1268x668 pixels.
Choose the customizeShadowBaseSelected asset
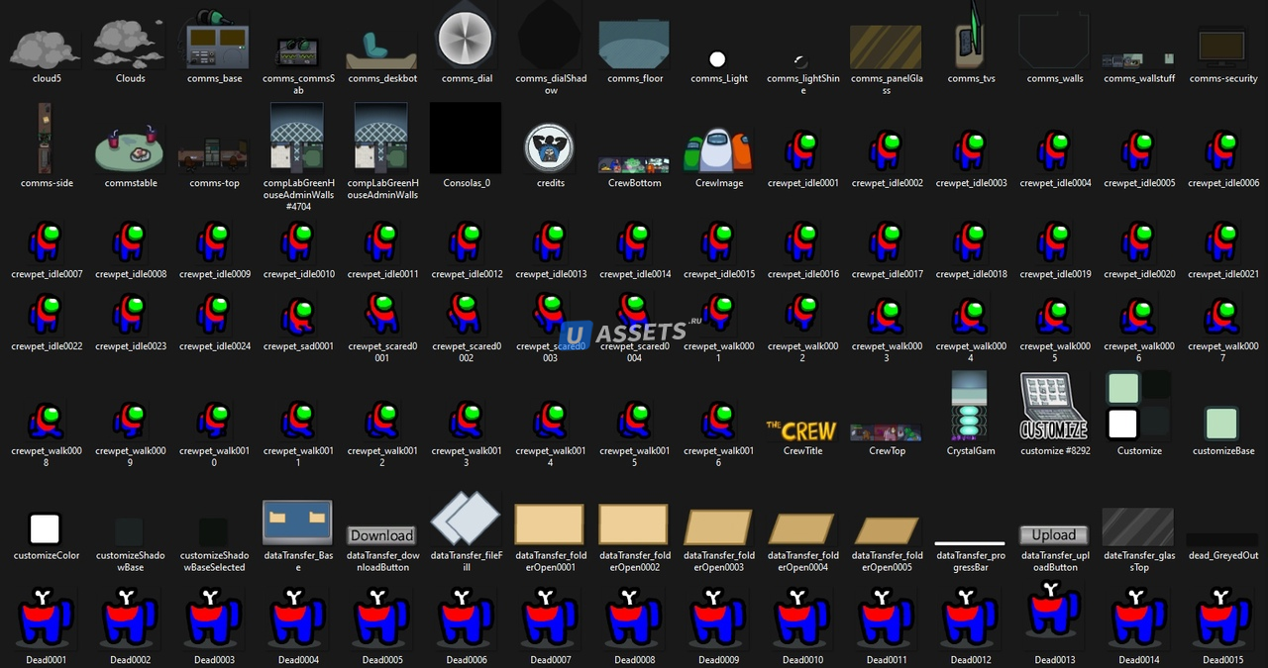214,530
